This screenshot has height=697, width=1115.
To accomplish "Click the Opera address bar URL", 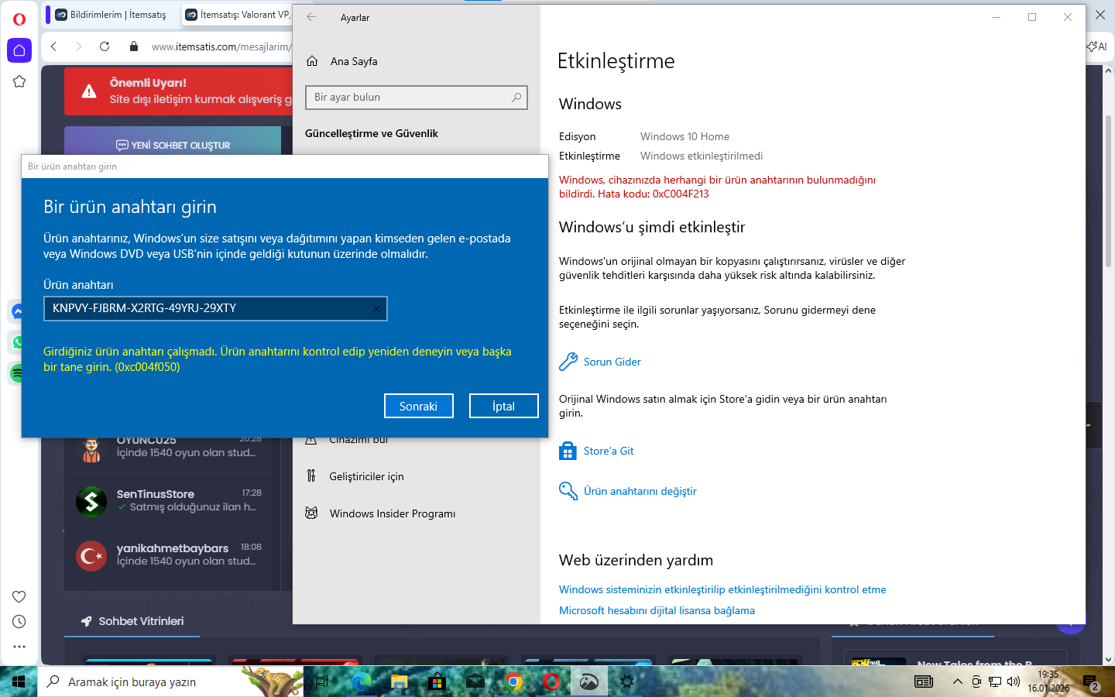I will point(221,46).
